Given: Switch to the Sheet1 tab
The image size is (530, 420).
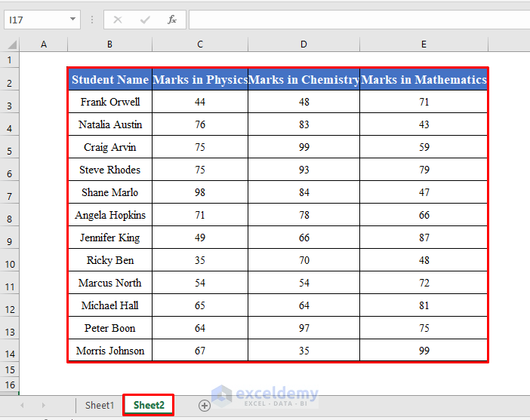Looking at the screenshot, I should pyautogui.click(x=100, y=405).
